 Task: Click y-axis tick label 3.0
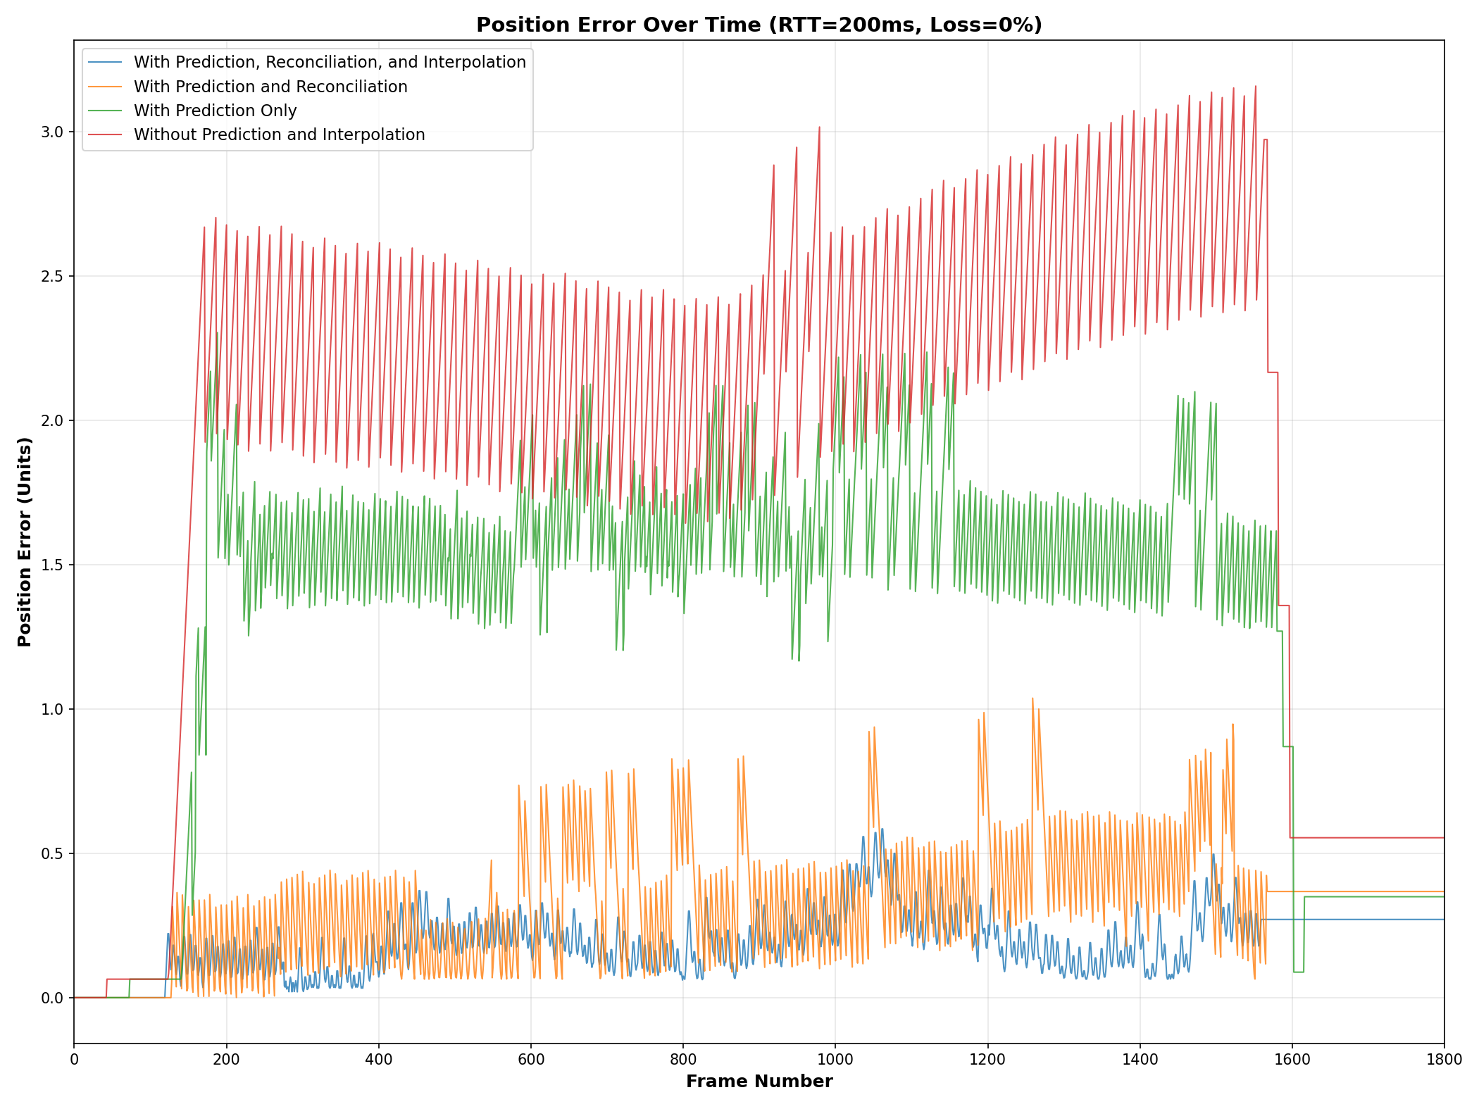click(51, 132)
